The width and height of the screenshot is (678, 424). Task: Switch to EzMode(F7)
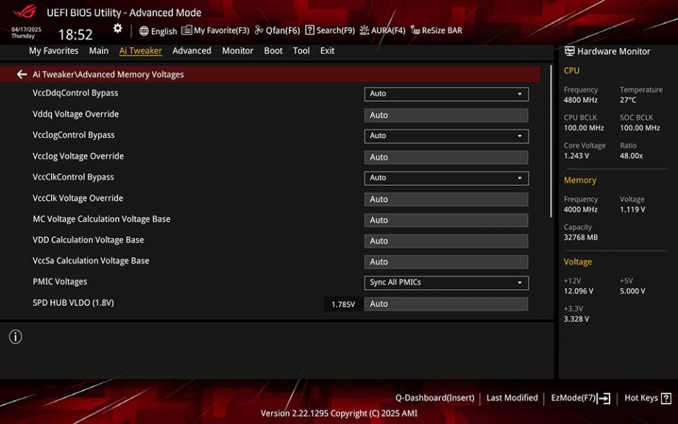(581, 398)
